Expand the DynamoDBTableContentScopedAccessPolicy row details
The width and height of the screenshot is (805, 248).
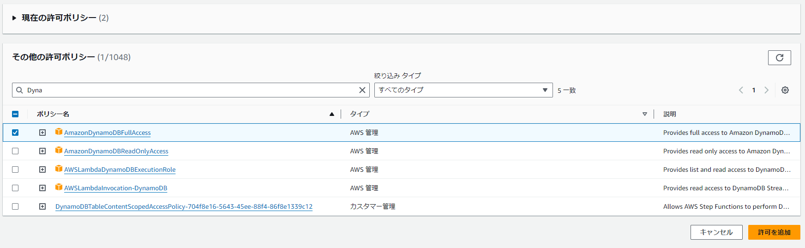pos(42,206)
